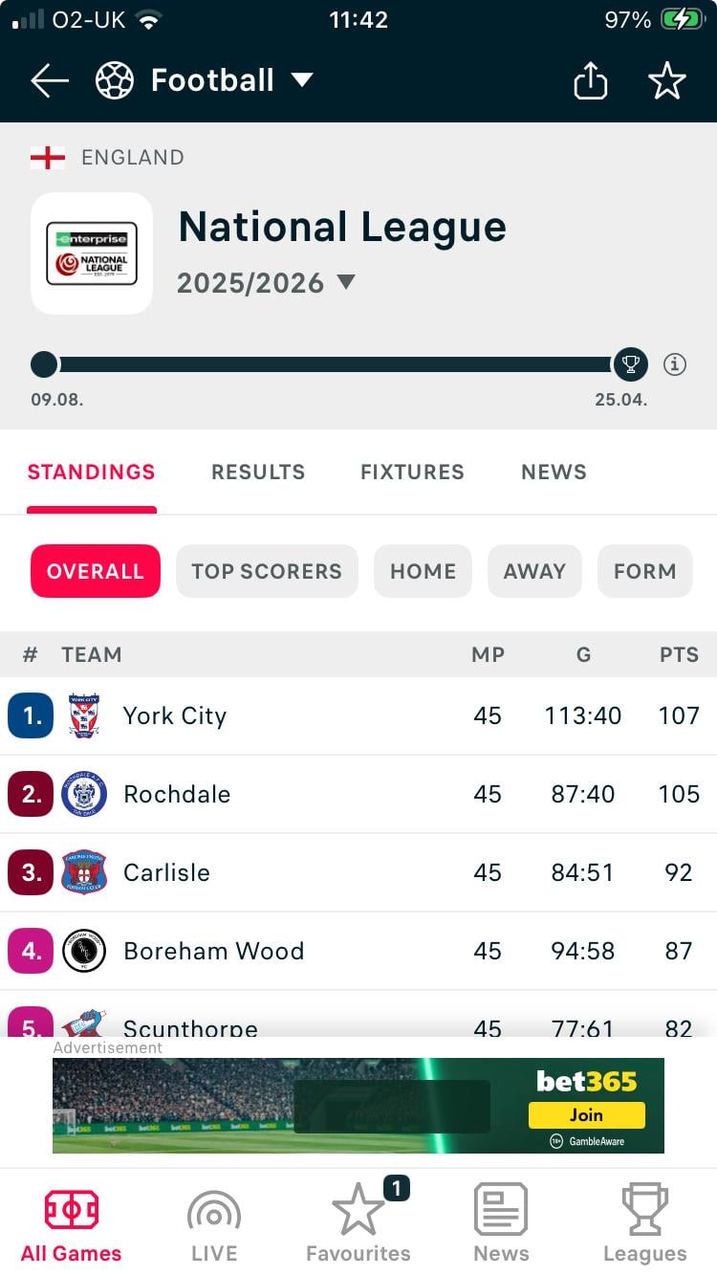Tap the info icon beside season timeline
The height and width of the screenshot is (1276, 717).
(x=675, y=364)
